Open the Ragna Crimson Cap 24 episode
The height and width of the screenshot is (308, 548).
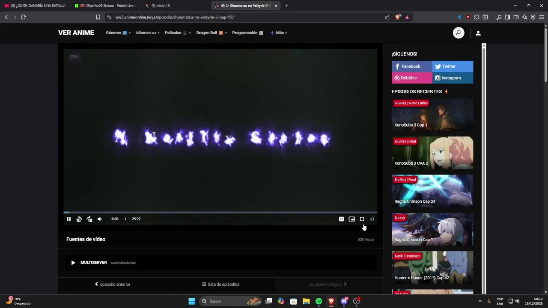(432, 191)
